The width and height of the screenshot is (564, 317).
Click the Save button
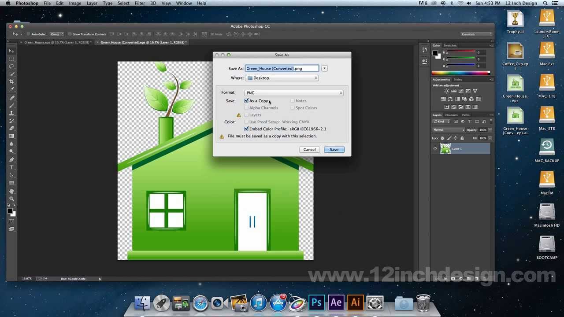[334, 149]
